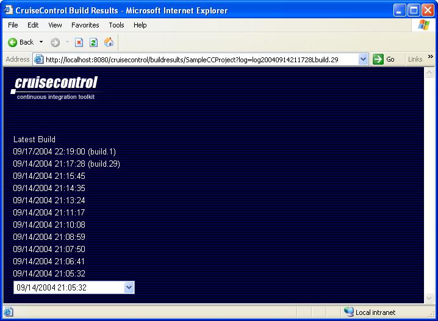This screenshot has width=438, height=321.
Task: Click the green Back arrow icon
Action: (12, 43)
